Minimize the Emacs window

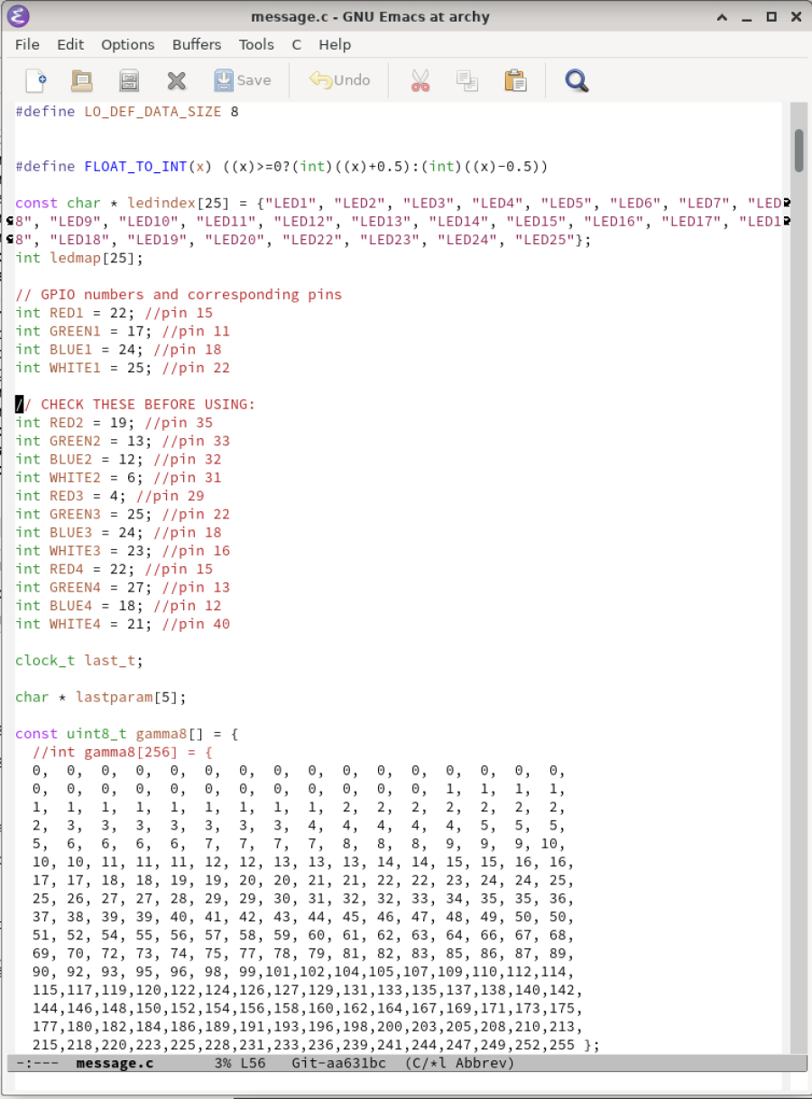click(x=746, y=16)
